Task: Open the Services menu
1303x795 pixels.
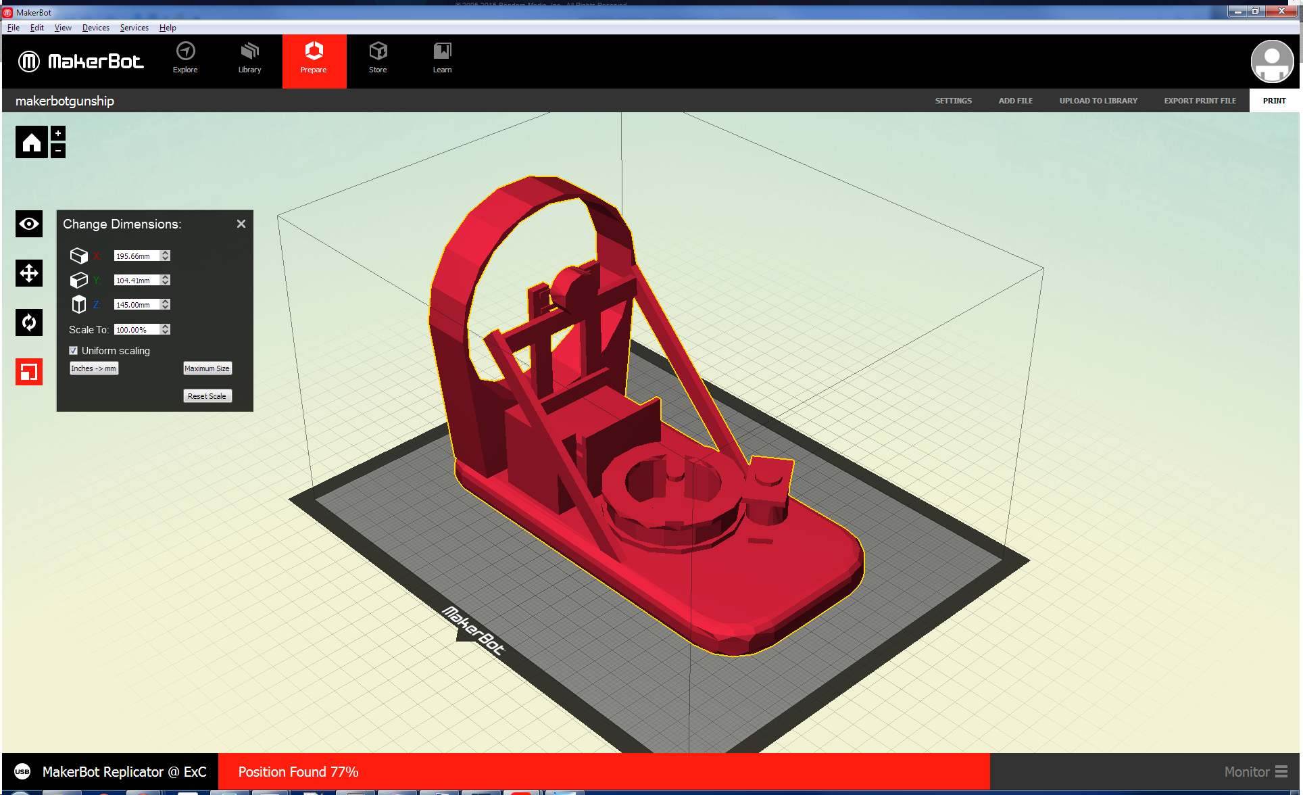Action: coord(134,28)
